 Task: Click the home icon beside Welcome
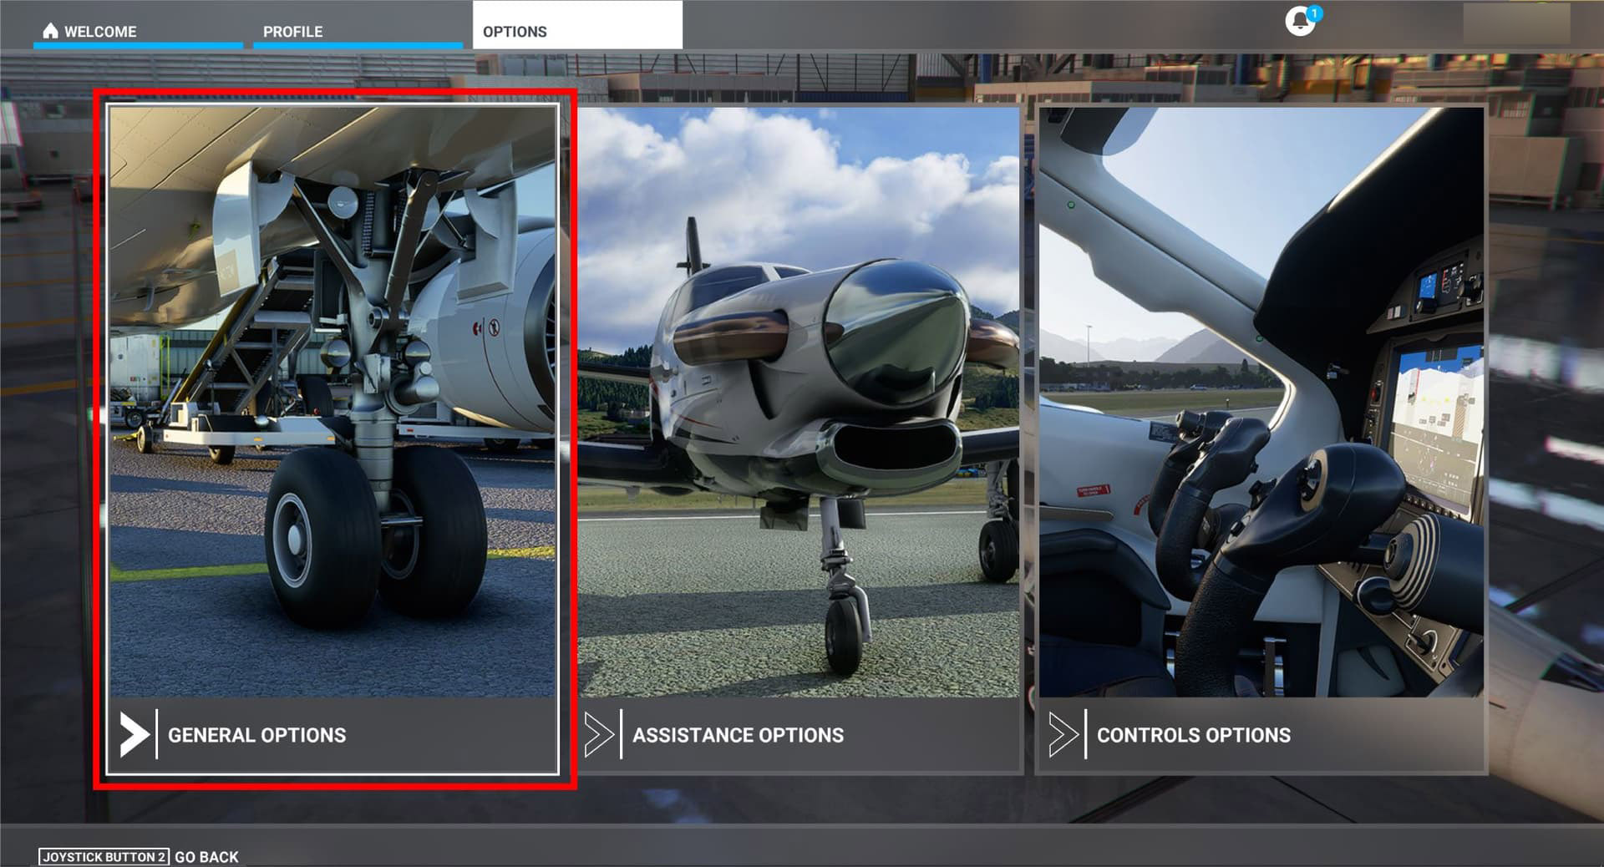50,31
